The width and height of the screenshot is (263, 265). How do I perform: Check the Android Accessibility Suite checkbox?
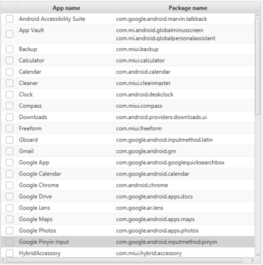click(9, 19)
